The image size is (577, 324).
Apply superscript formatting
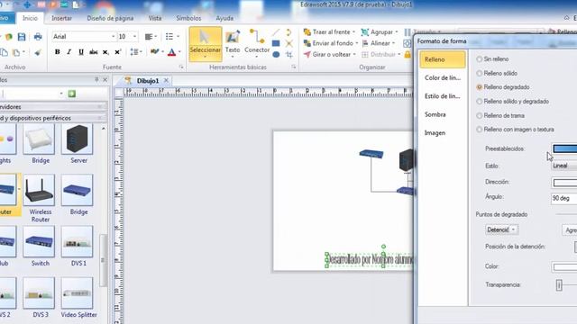[118, 52]
